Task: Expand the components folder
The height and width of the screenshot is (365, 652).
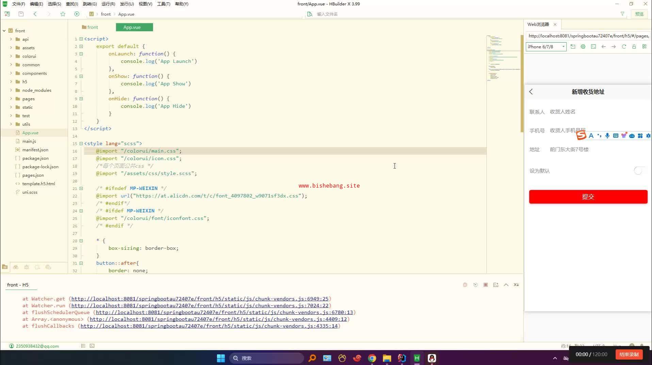Action: tap(11, 73)
